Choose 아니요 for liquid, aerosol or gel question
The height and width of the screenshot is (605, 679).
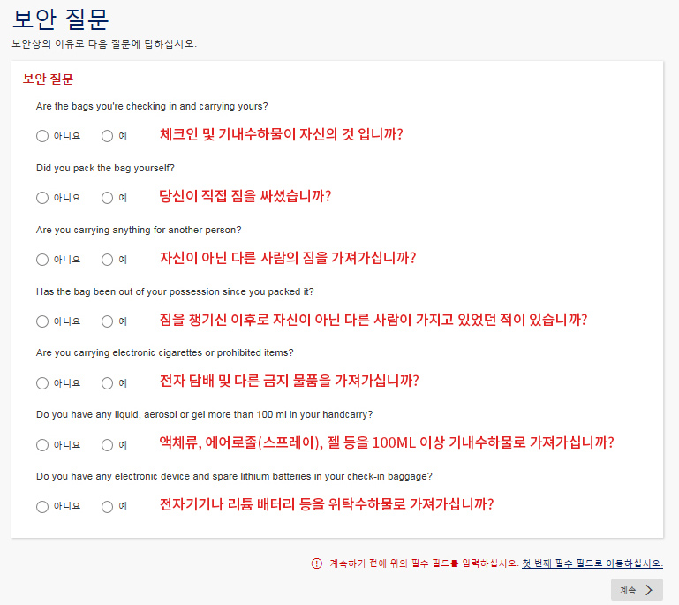pos(42,445)
